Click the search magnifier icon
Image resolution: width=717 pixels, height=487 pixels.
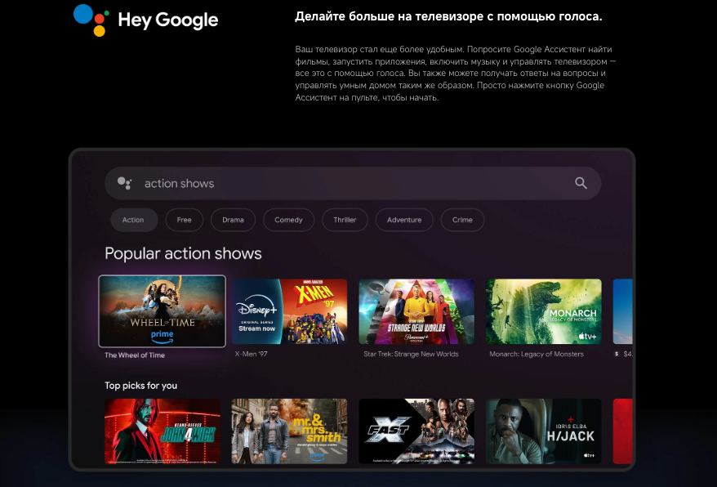click(x=581, y=183)
